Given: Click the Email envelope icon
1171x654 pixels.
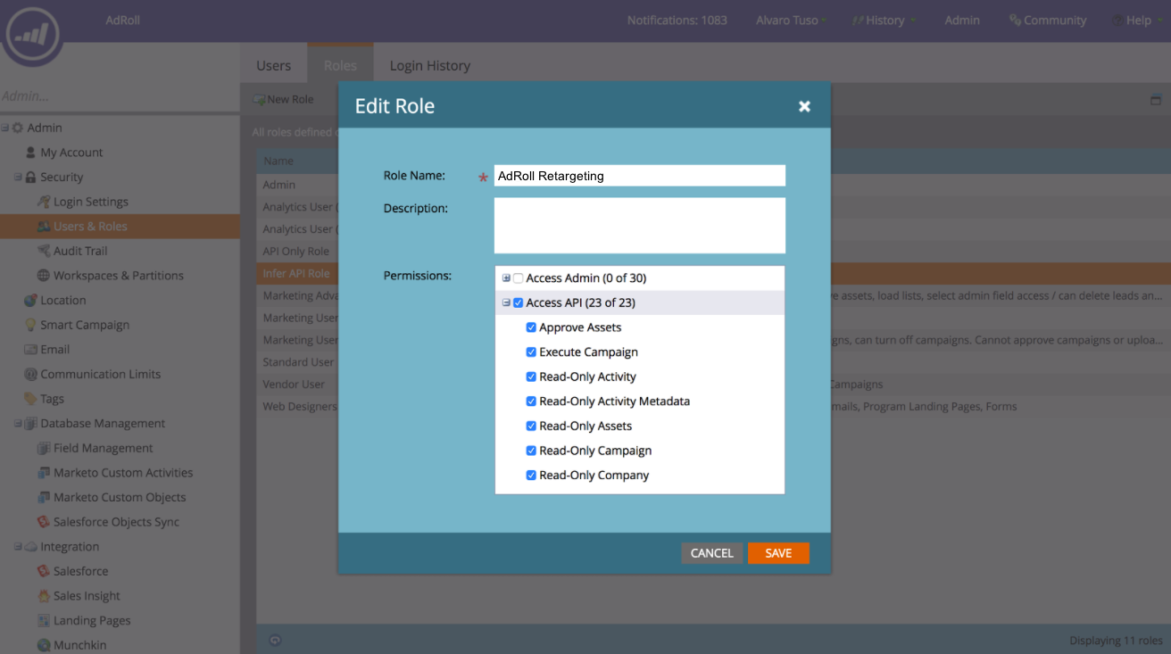Looking at the screenshot, I should (30, 350).
